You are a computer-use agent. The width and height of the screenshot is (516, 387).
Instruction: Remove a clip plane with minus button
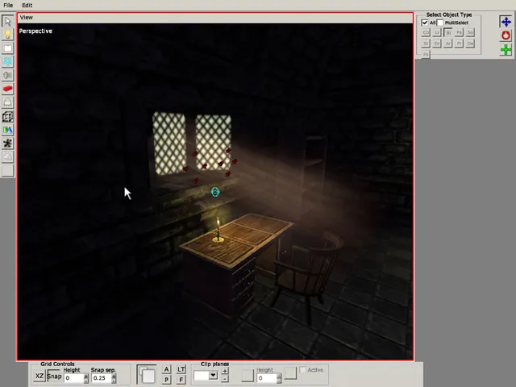click(x=225, y=379)
